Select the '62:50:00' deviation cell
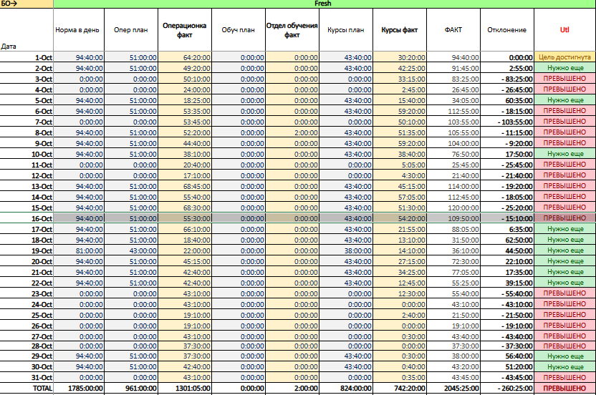Viewport: 596px width, 395px height. [507, 240]
